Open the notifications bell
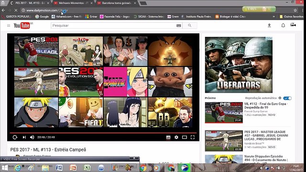 (x=283, y=25)
